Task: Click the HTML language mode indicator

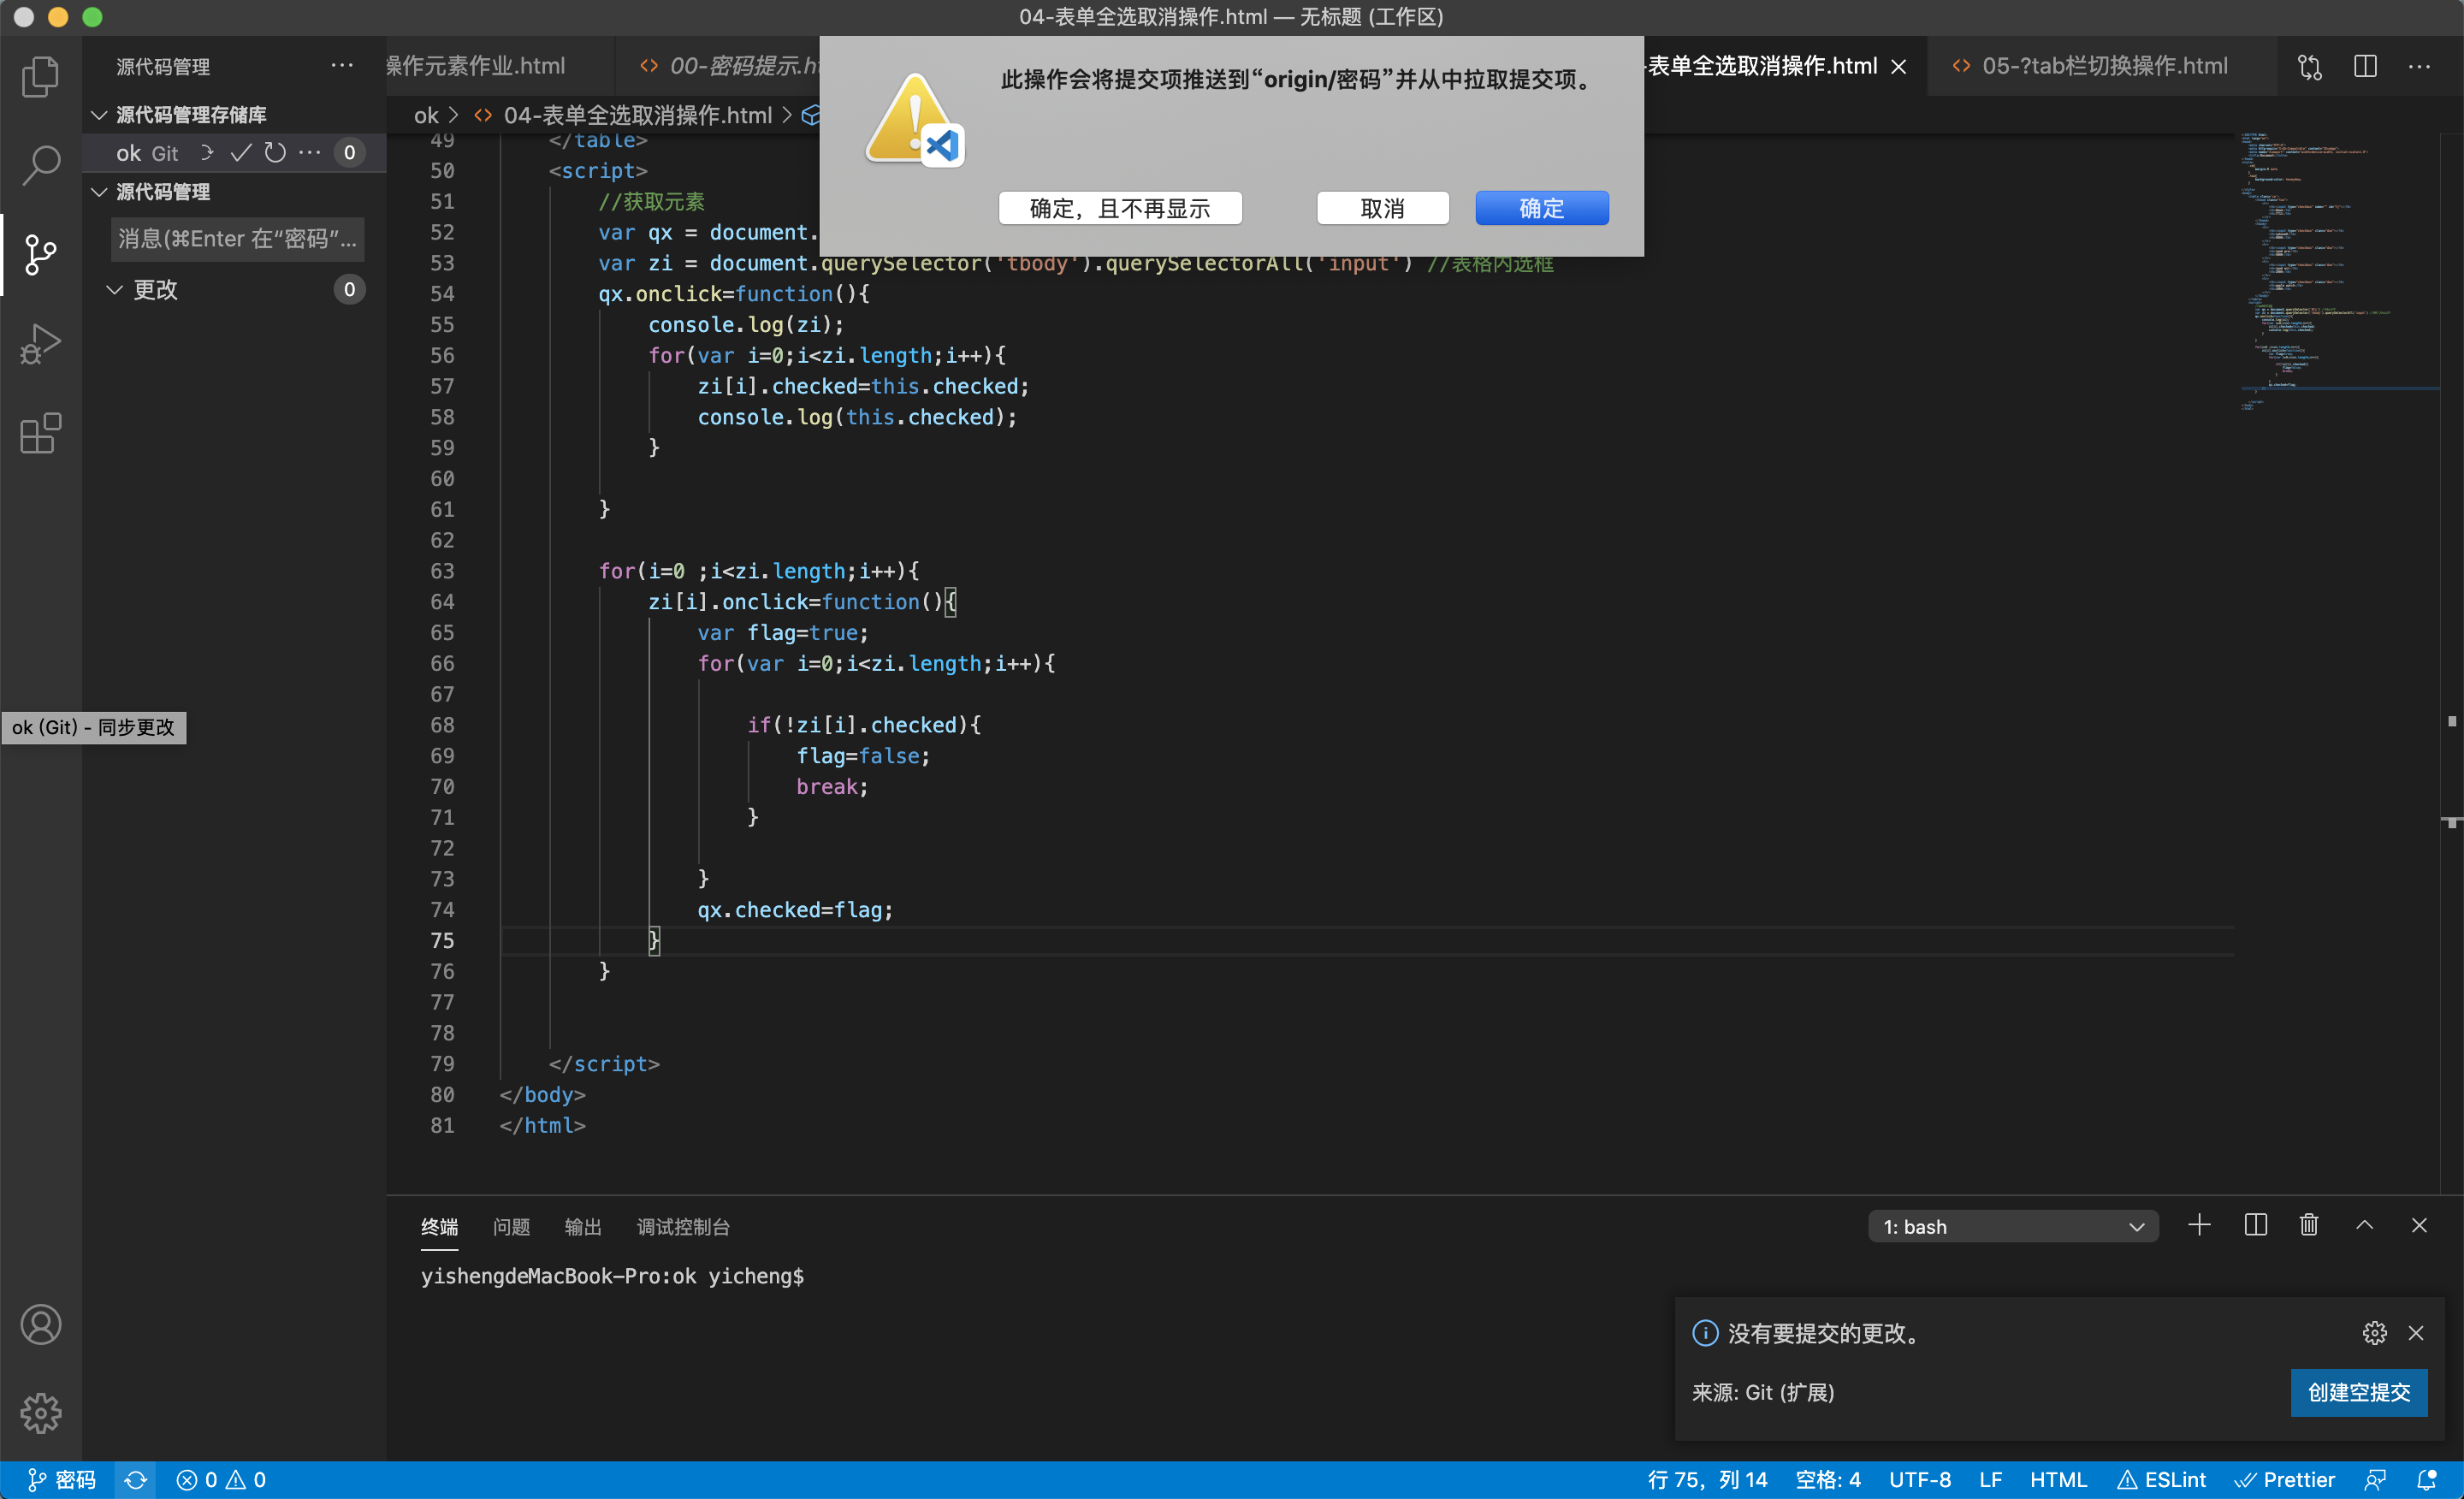Action: coord(2058,1480)
